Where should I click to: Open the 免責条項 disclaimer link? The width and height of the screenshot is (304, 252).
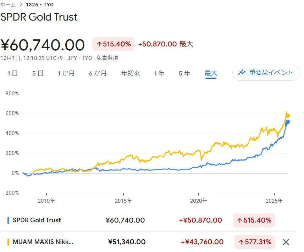pyautogui.click(x=107, y=58)
